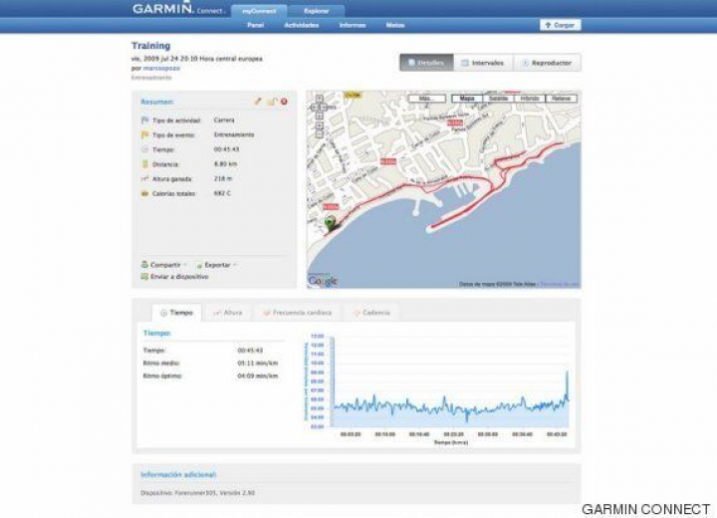Click the green start marker on map
Screen dimensions: 717x518
(331, 222)
